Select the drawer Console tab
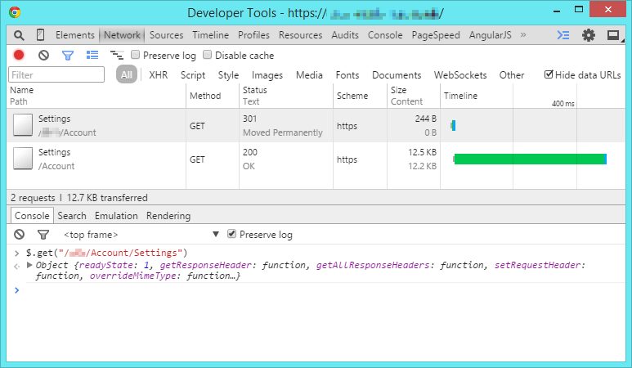Image resolution: width=632 pixels, height=368 pixels. [x=32, y=216]
